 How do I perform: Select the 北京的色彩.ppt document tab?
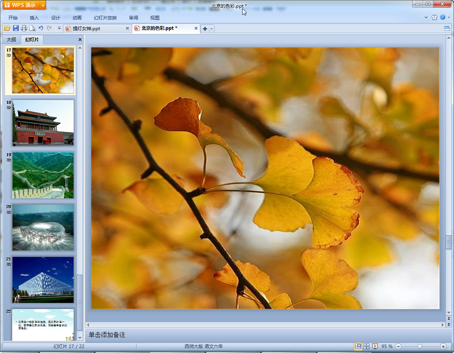point(159,28)
